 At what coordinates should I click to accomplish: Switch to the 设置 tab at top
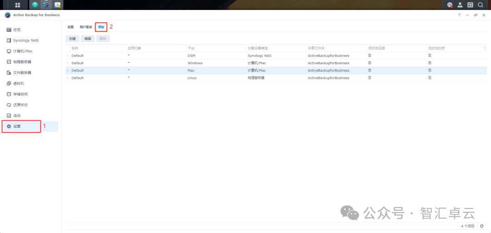70,27
